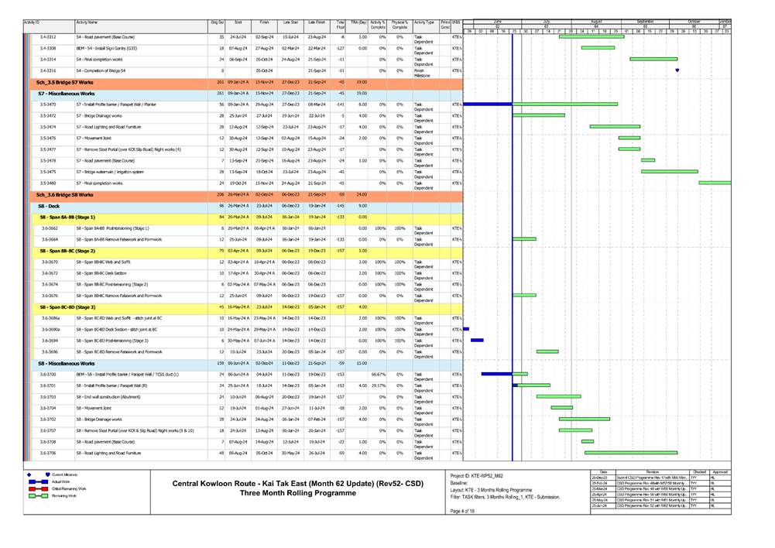This screenshot has height=548, width=775.
Task: Select the blue actual work bar for activity 3.5-3470
Action: point(486,104)
